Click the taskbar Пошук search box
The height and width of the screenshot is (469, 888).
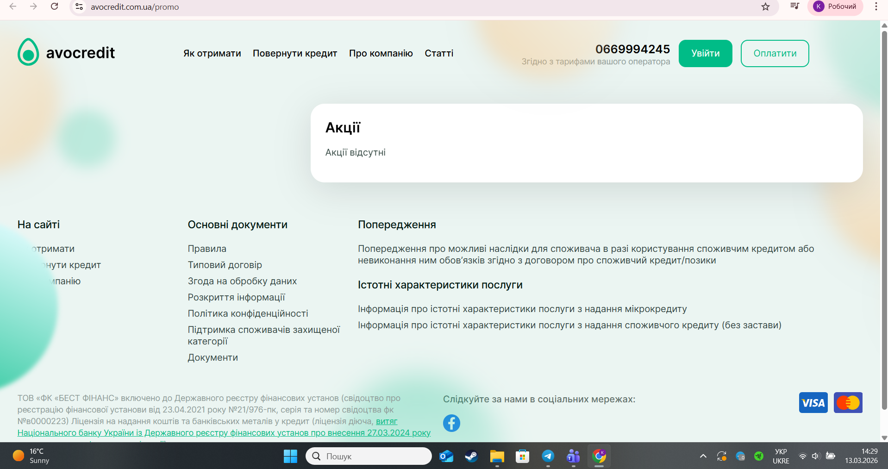(x=369, y=456)
